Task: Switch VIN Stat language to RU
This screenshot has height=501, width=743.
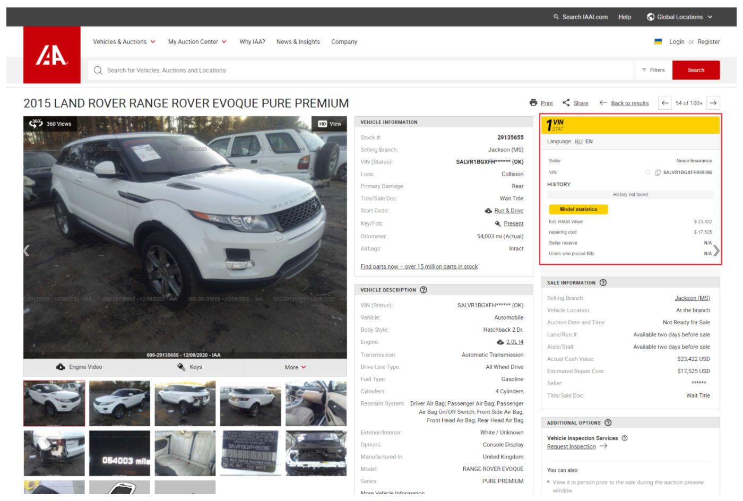Action: pos(578,142)
